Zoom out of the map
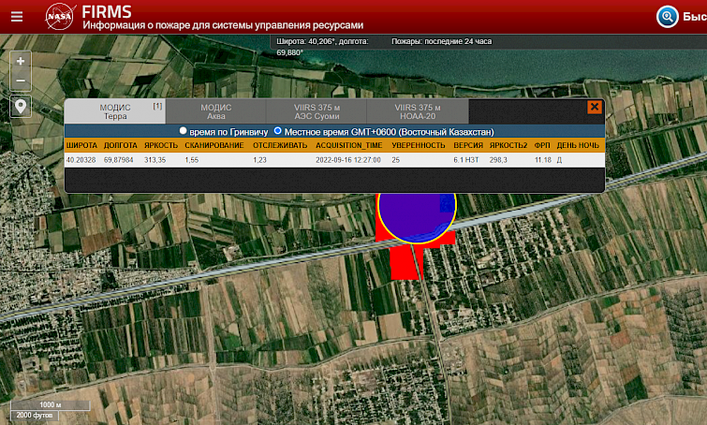The width and height of the screenshot is (707, 425). click(21, 81)
